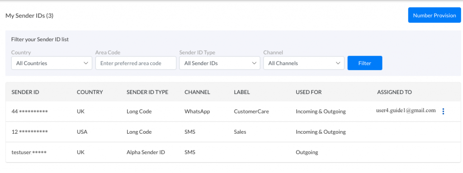The image size is (463, 173).
Task: Click the chevron arrow in the Sender ID Type dropdown
Action: (254, 63)
